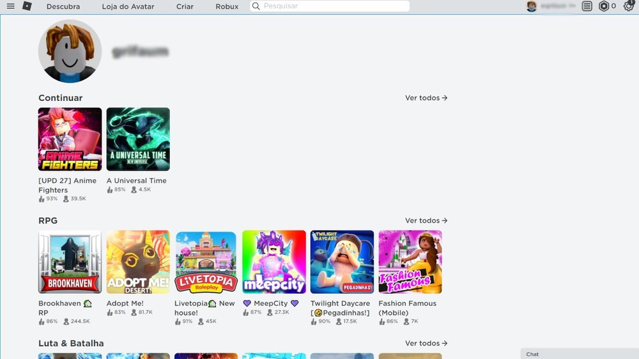
Task: Click the Continuar section heading
Action: coord(60,98)
